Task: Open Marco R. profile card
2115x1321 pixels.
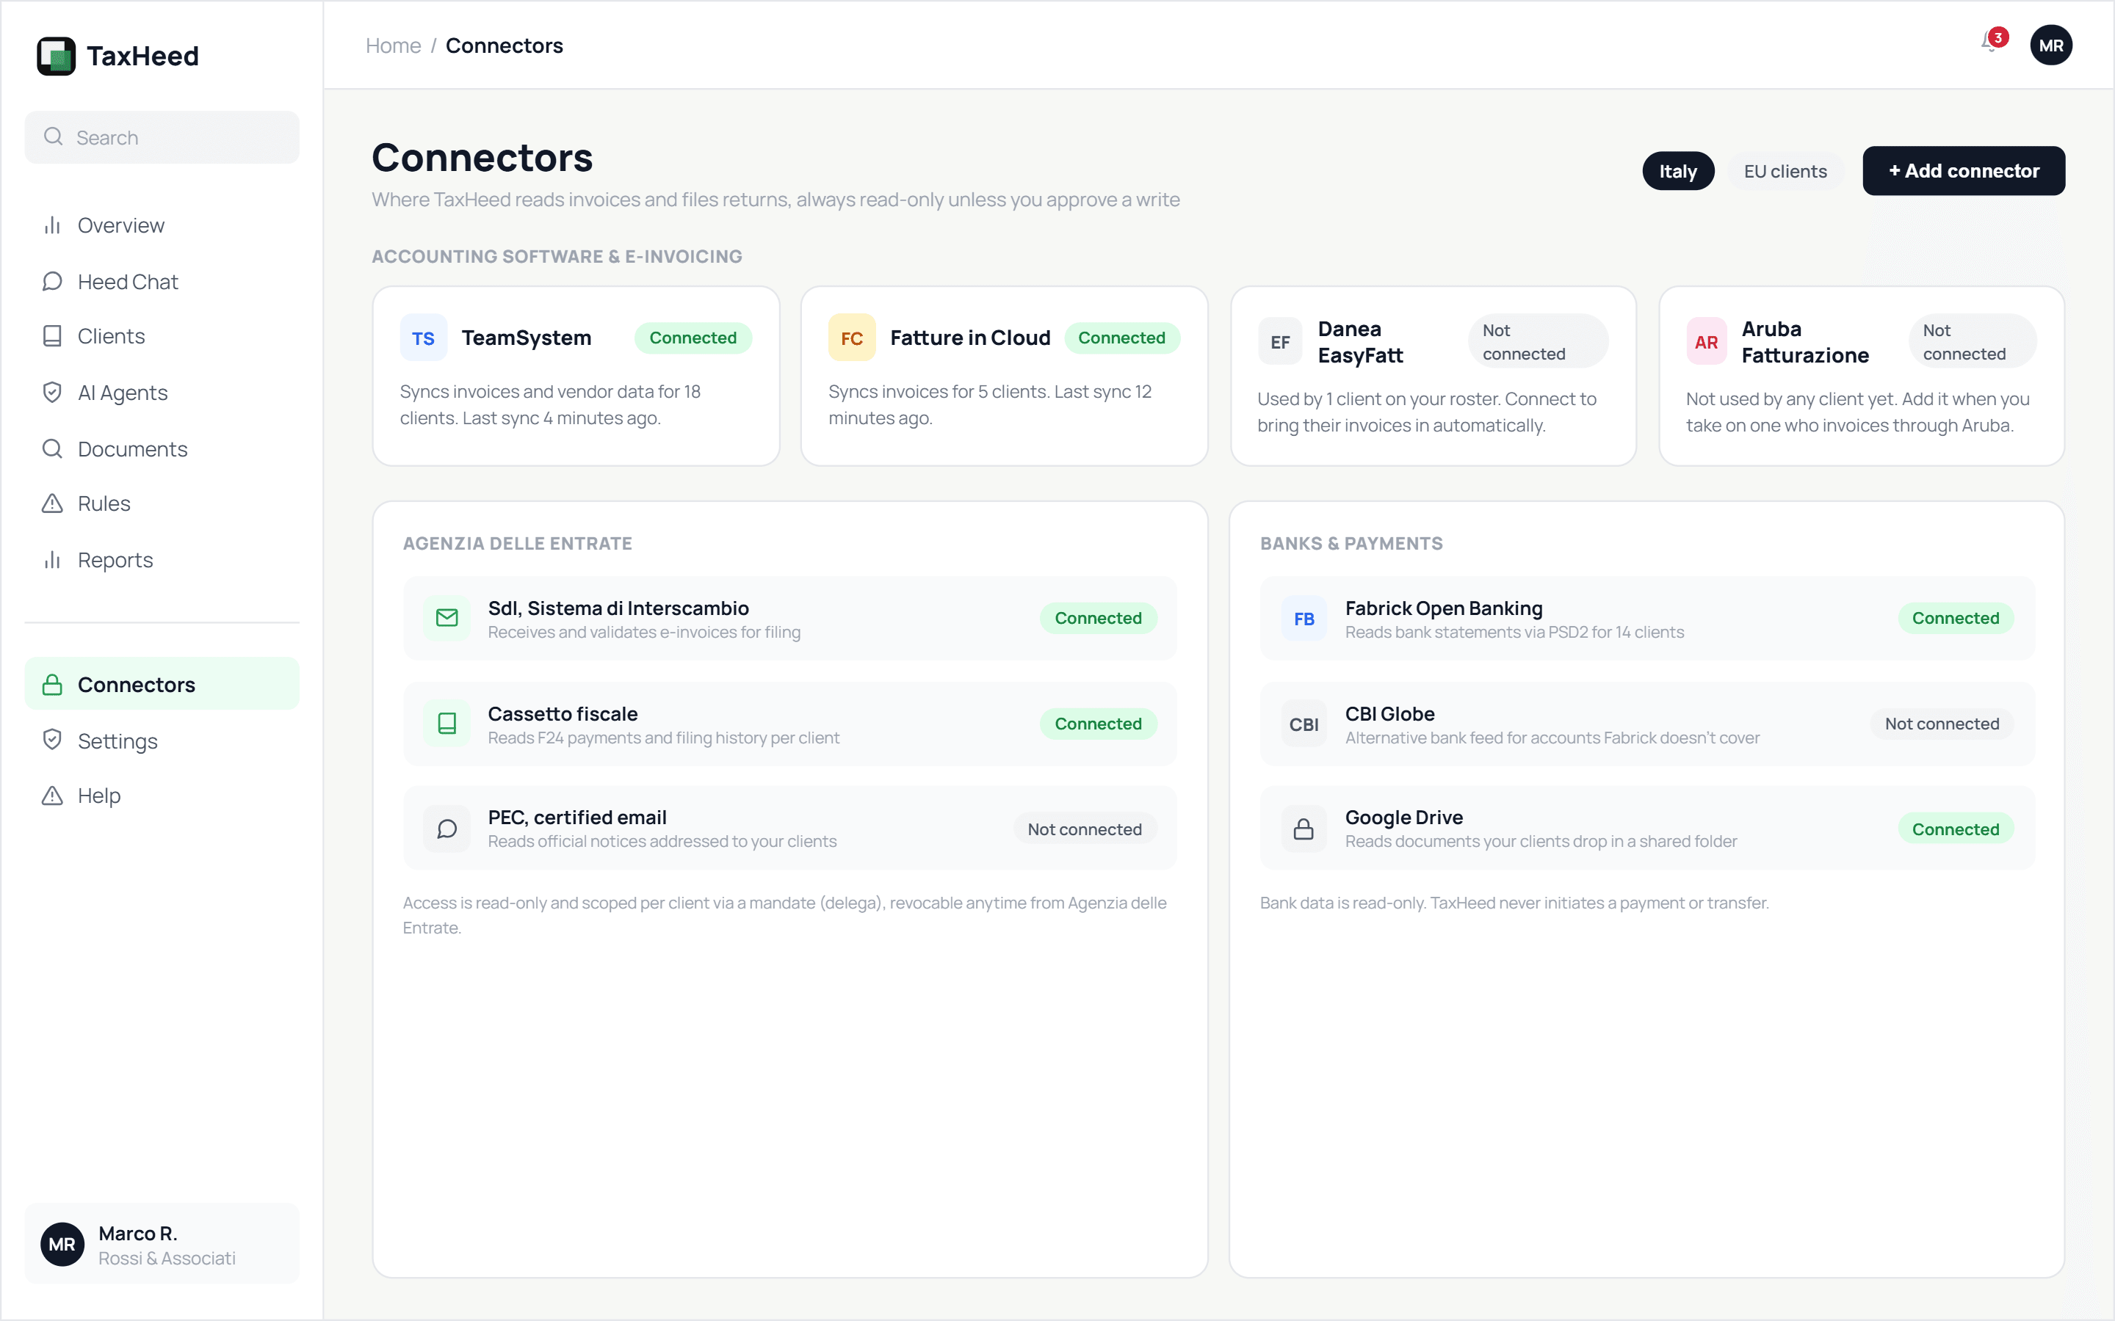Action: click(x=162, y=1244)
